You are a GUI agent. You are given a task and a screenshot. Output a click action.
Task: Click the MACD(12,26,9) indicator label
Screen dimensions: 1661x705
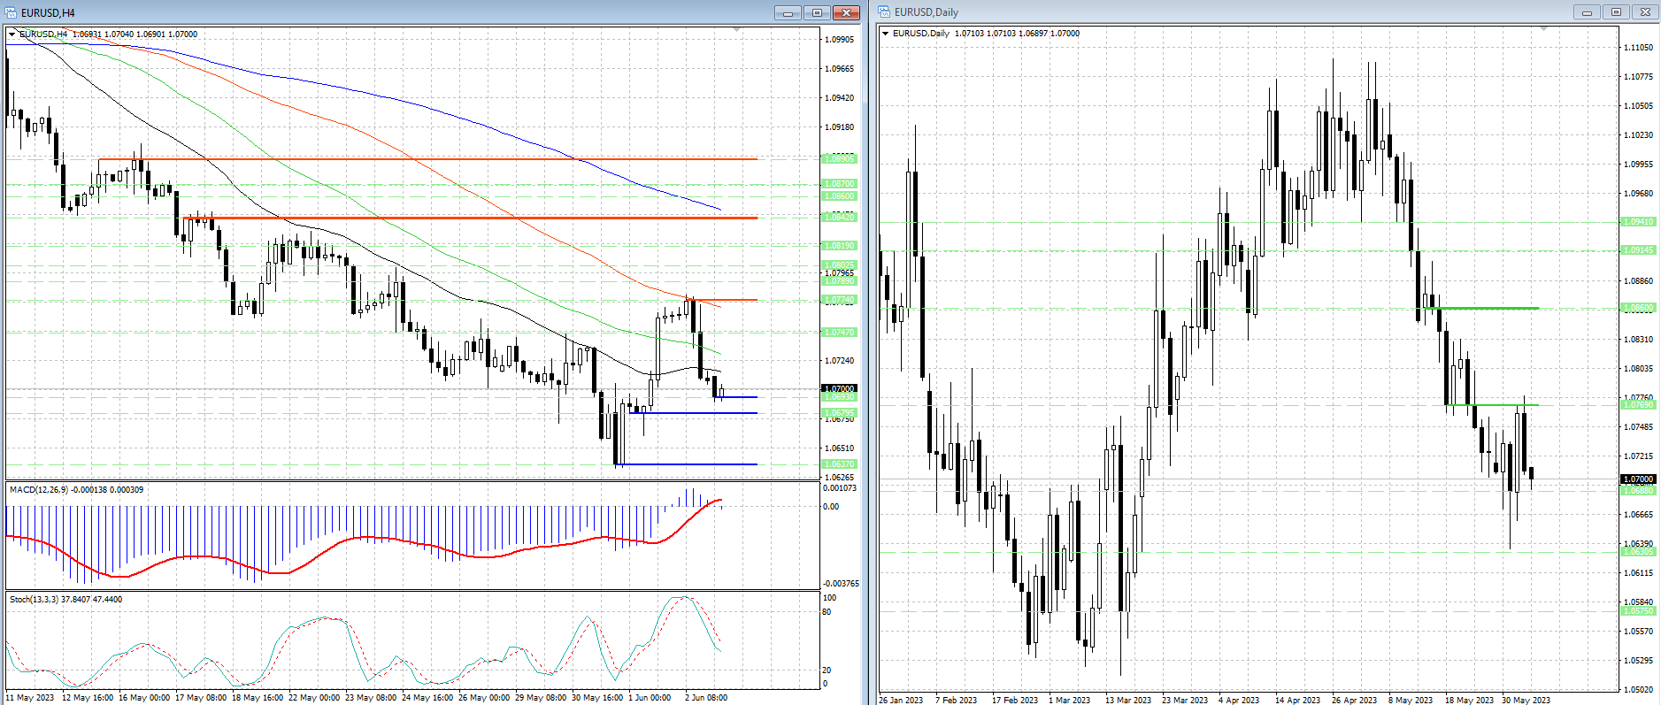tap(76, 490)
